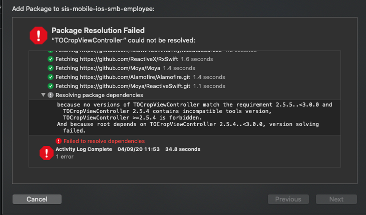Click the '1.6 seconds' time next to RxSwift
This screenshot has height=215, width=366.
click(197, 59)
